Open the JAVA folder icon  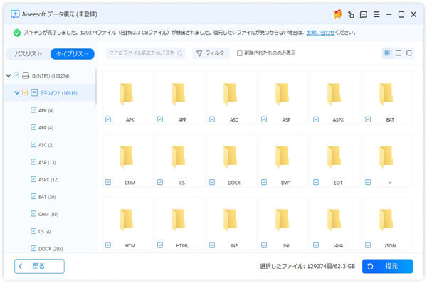coord(334,220)
